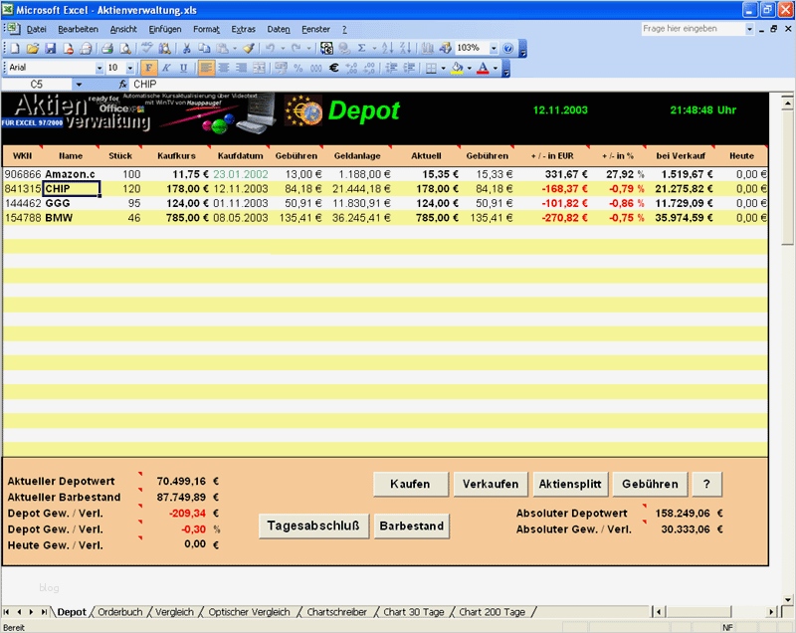Toggle bold formatting (F) button
Screen dimensions: 796x633
pos(149,68)
